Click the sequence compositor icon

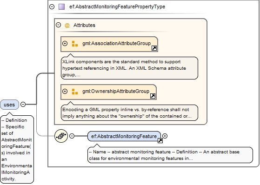click(61, 136)
